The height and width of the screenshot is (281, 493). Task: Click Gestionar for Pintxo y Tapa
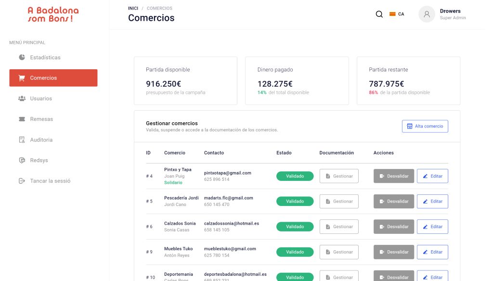tap(339, 176)
